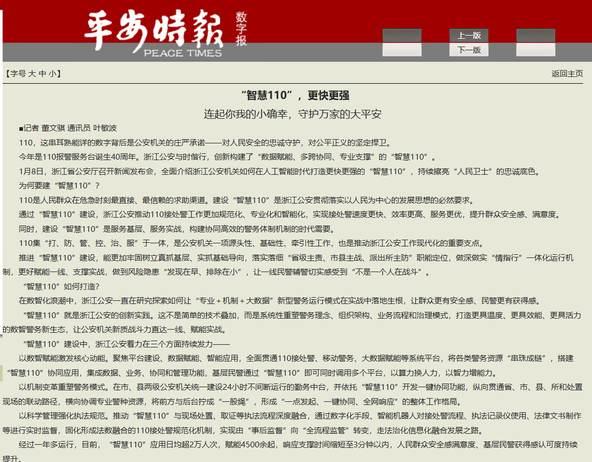Click the line “智慧110”如何打造？

pos(61,286)
